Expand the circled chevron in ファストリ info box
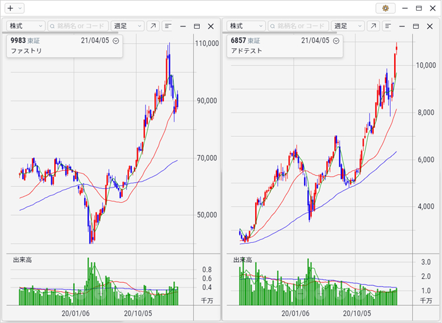The width and height of the screenshot is (442, 323). pos(116,41)
